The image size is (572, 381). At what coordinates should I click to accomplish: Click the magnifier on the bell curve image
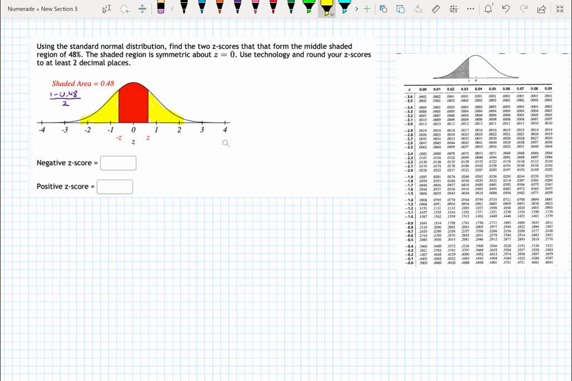[x=225, y=143]
